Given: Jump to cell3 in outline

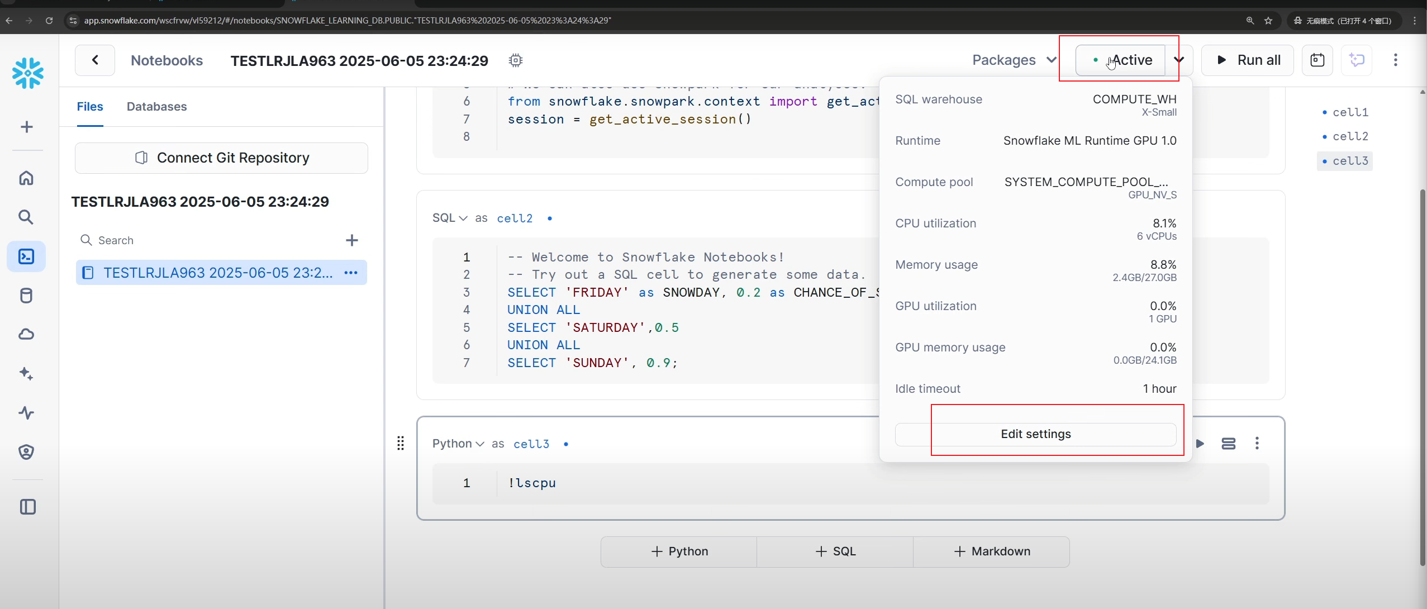Looking at the screenshot, I should [1345, 161].
